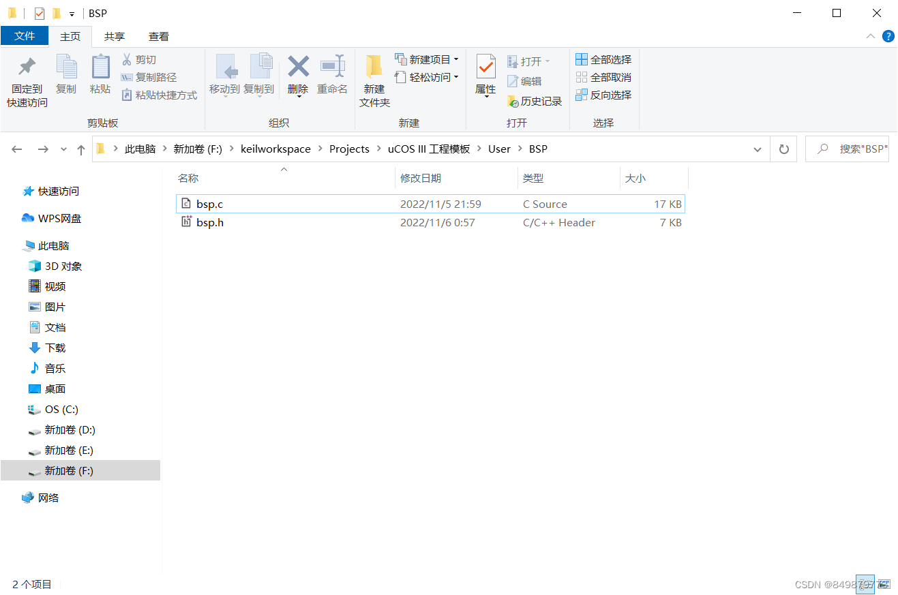
Task: Open the OS (C:) drive
Action: click(53, 410)
